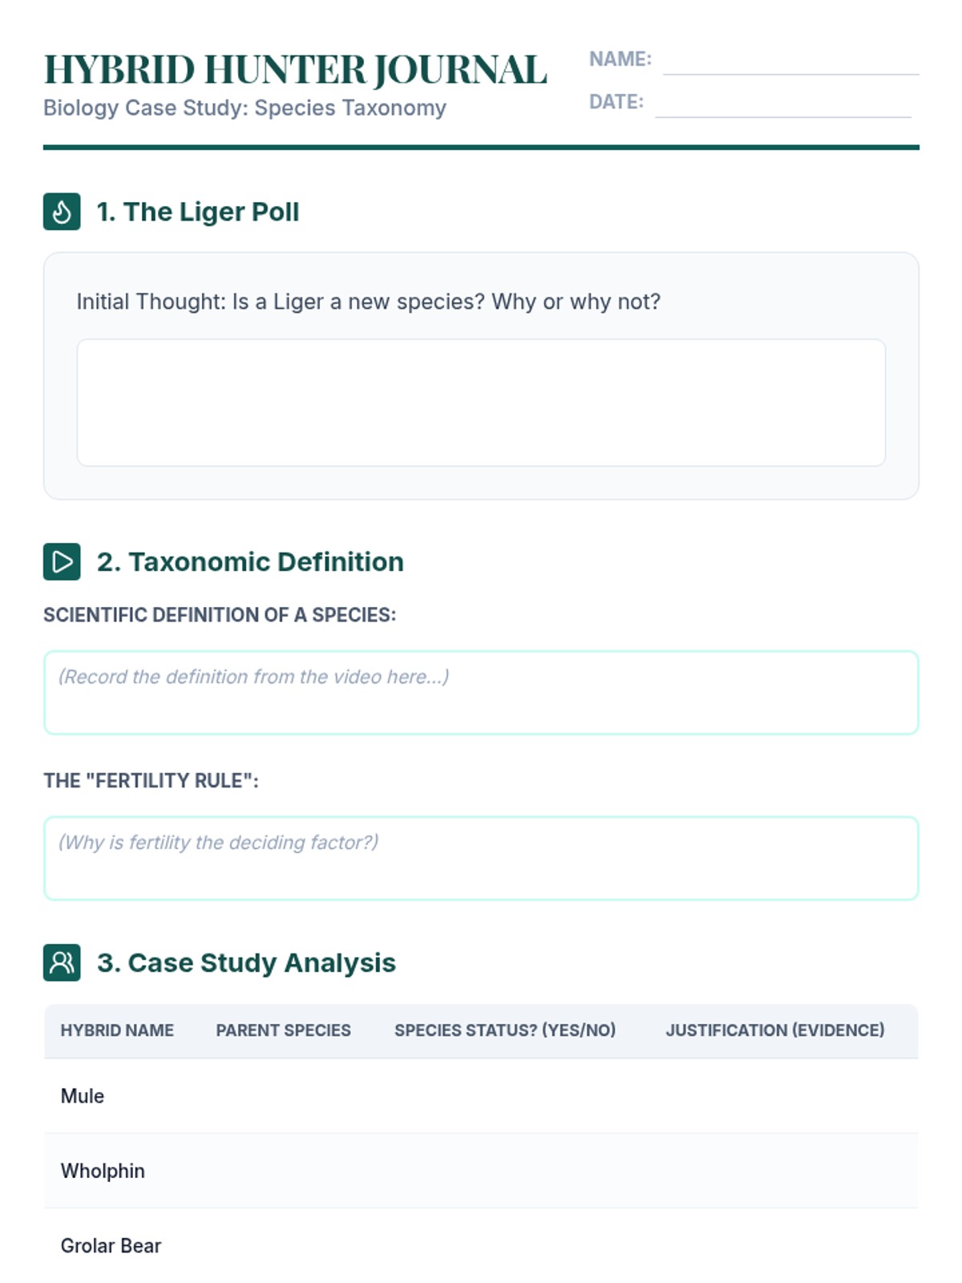
Task: Click the "2. Taxonomic Definition" heading
Action: click(250, 561)
